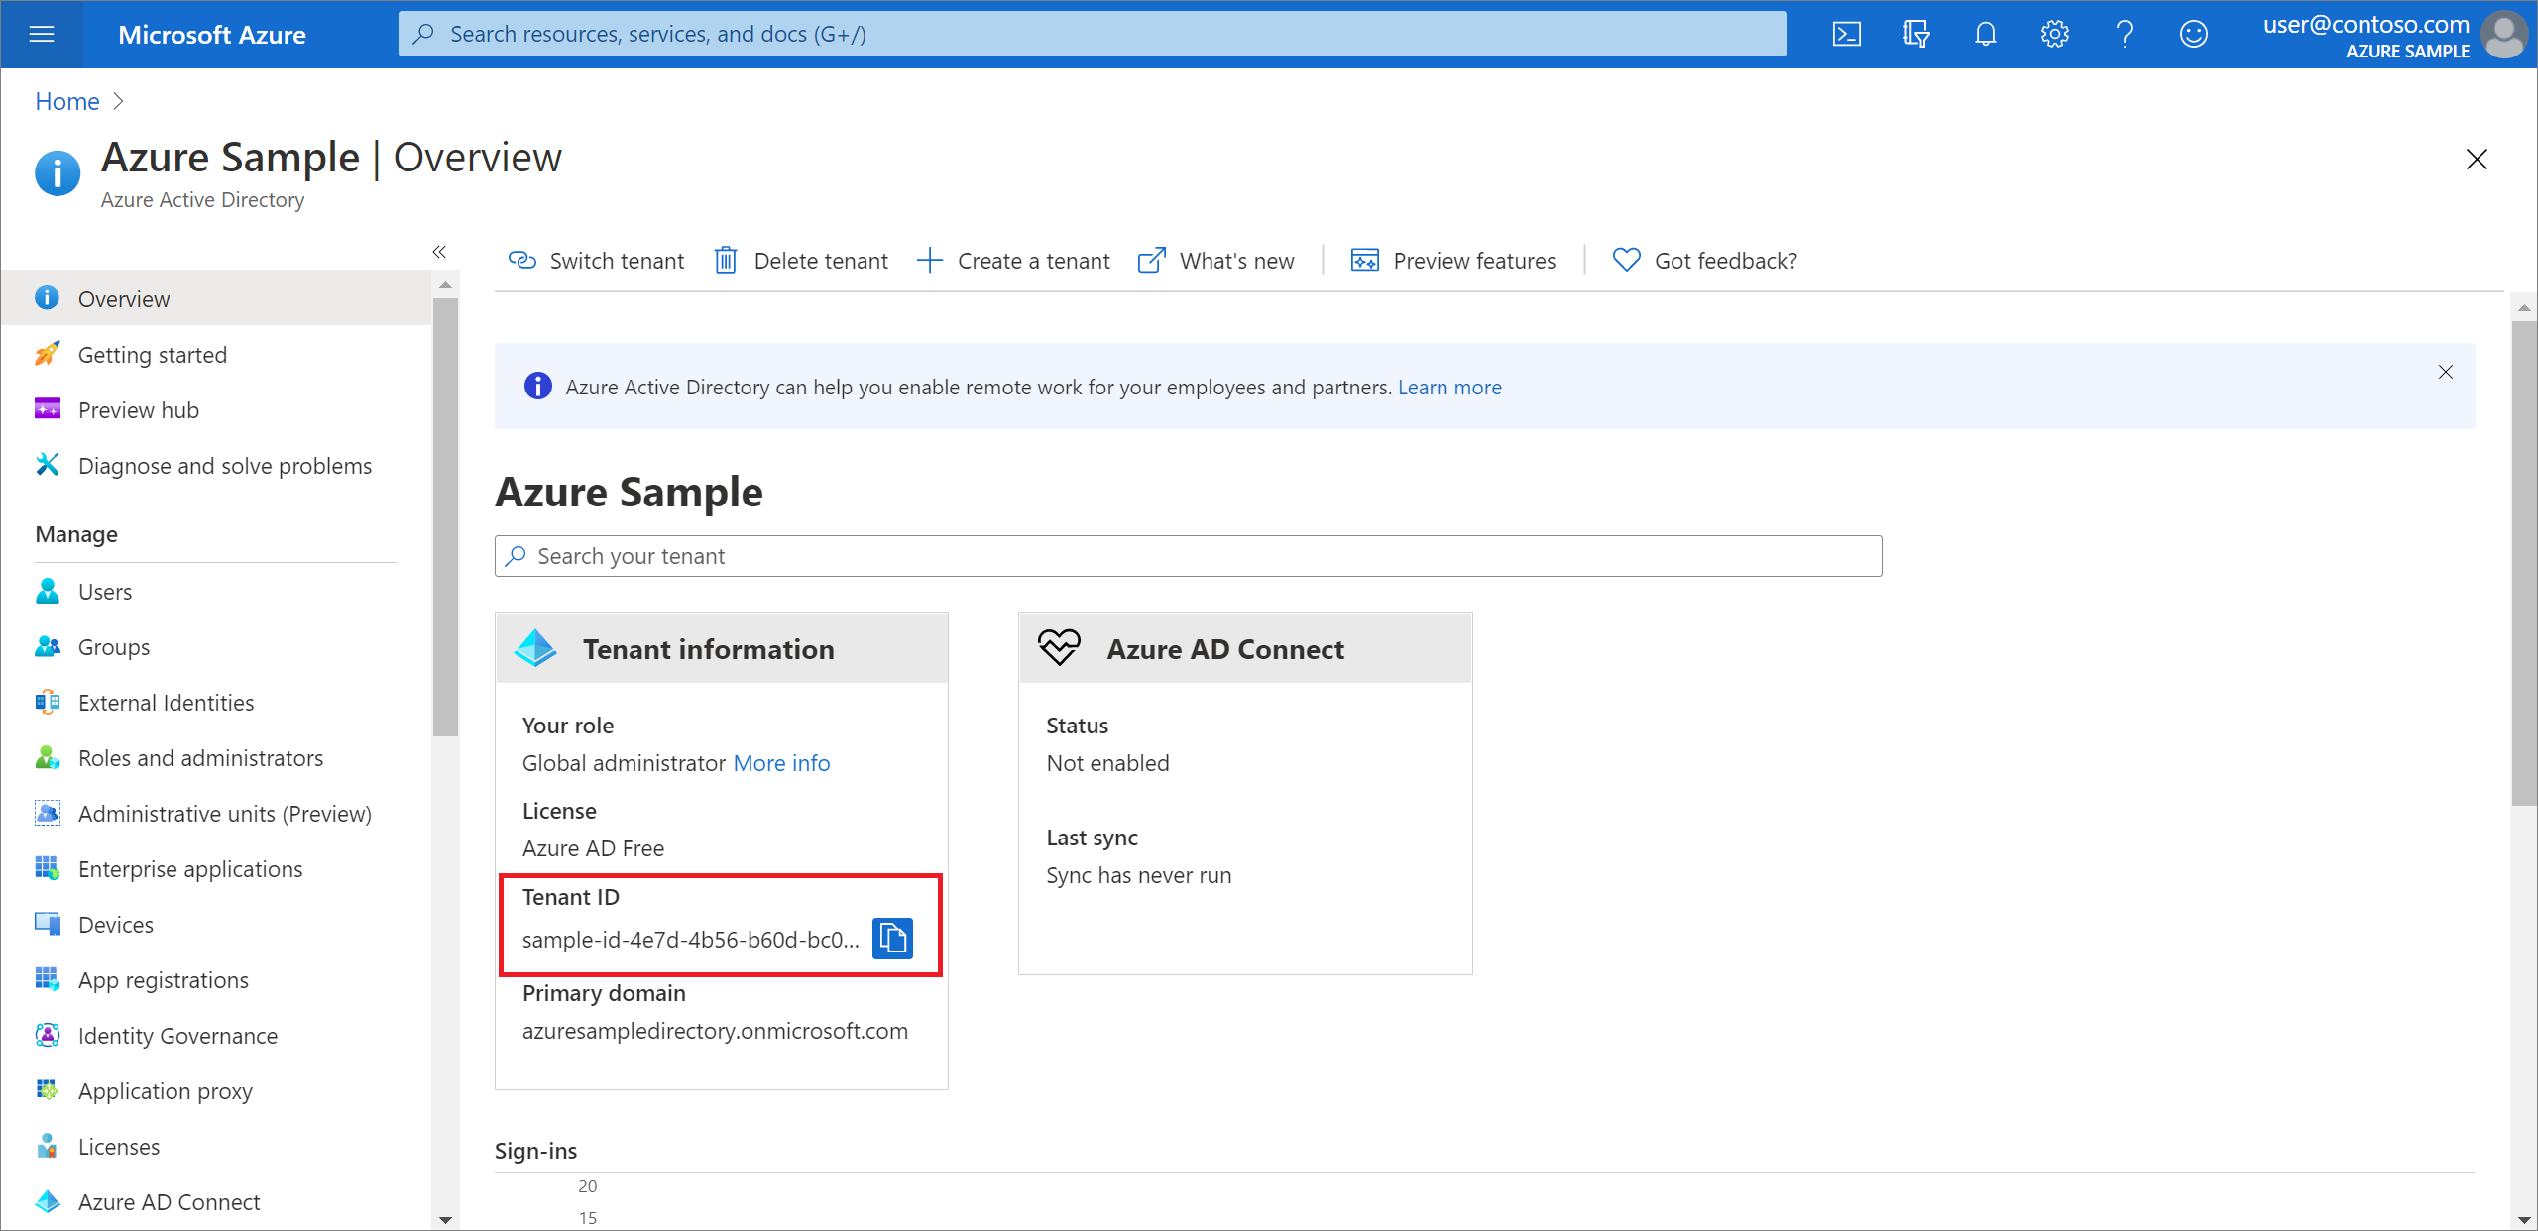
Task: Open Azure AD Connect in the sidebar
Action: pos(216,1201)
